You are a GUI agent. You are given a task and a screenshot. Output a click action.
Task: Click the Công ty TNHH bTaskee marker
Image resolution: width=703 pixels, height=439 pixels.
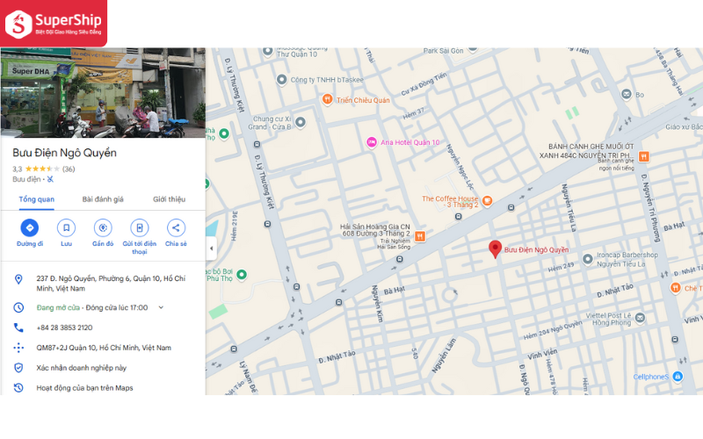point(281,80)
